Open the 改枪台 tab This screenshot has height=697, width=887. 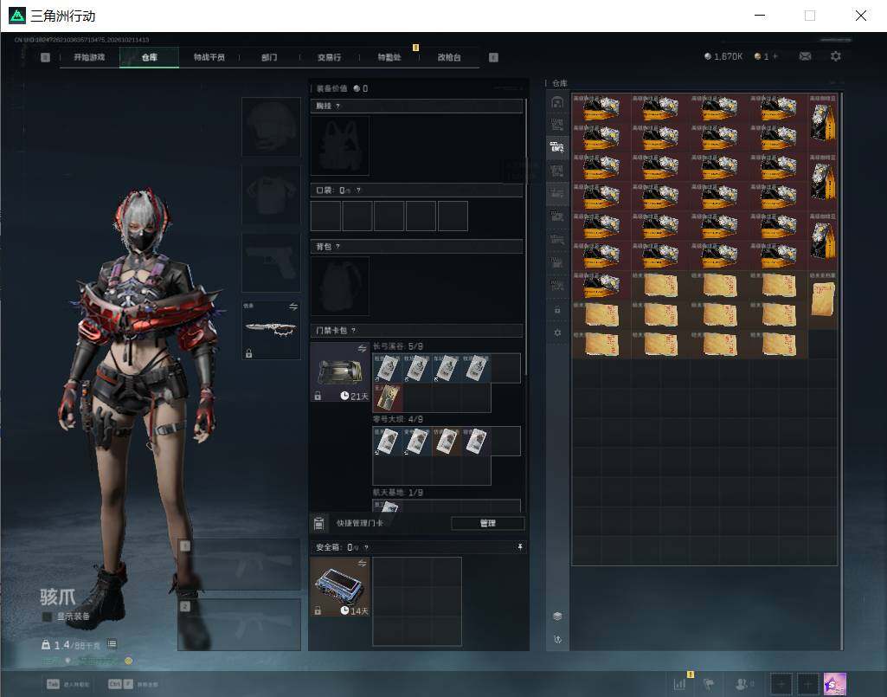click(449, 57)
